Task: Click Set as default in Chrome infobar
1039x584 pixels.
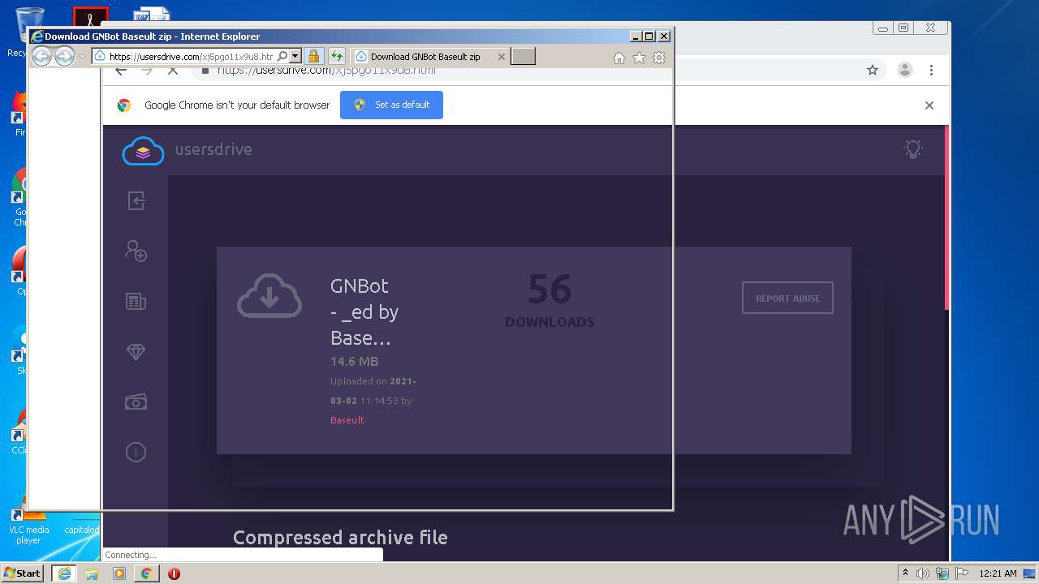Action: pyautogui.click(x=391, y=105)
